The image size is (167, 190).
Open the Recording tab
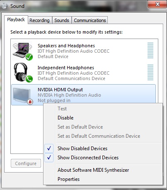[40, 20]
